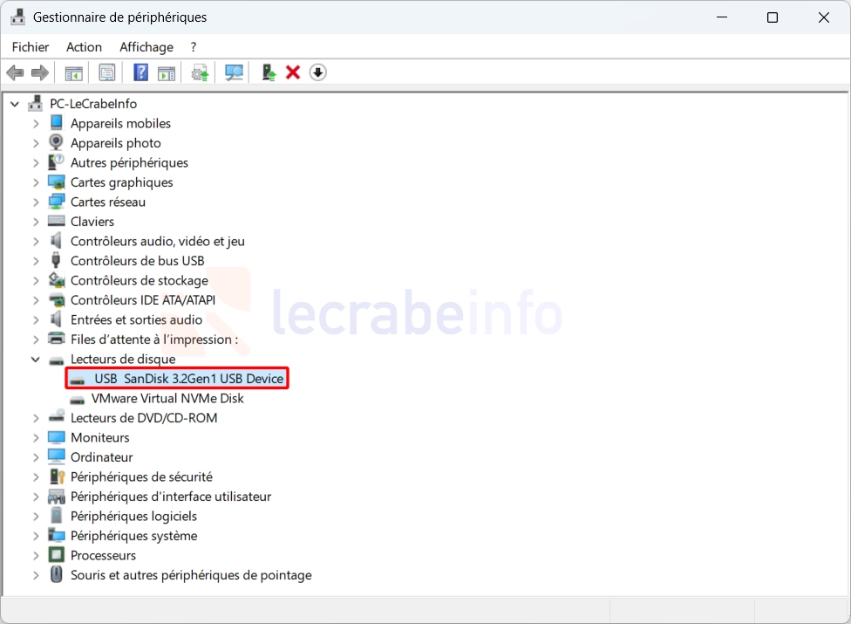Click the blue Help question mark toolbar icon
The height and width of the screenshot is (624, 851).
click(x=140, y=72)
